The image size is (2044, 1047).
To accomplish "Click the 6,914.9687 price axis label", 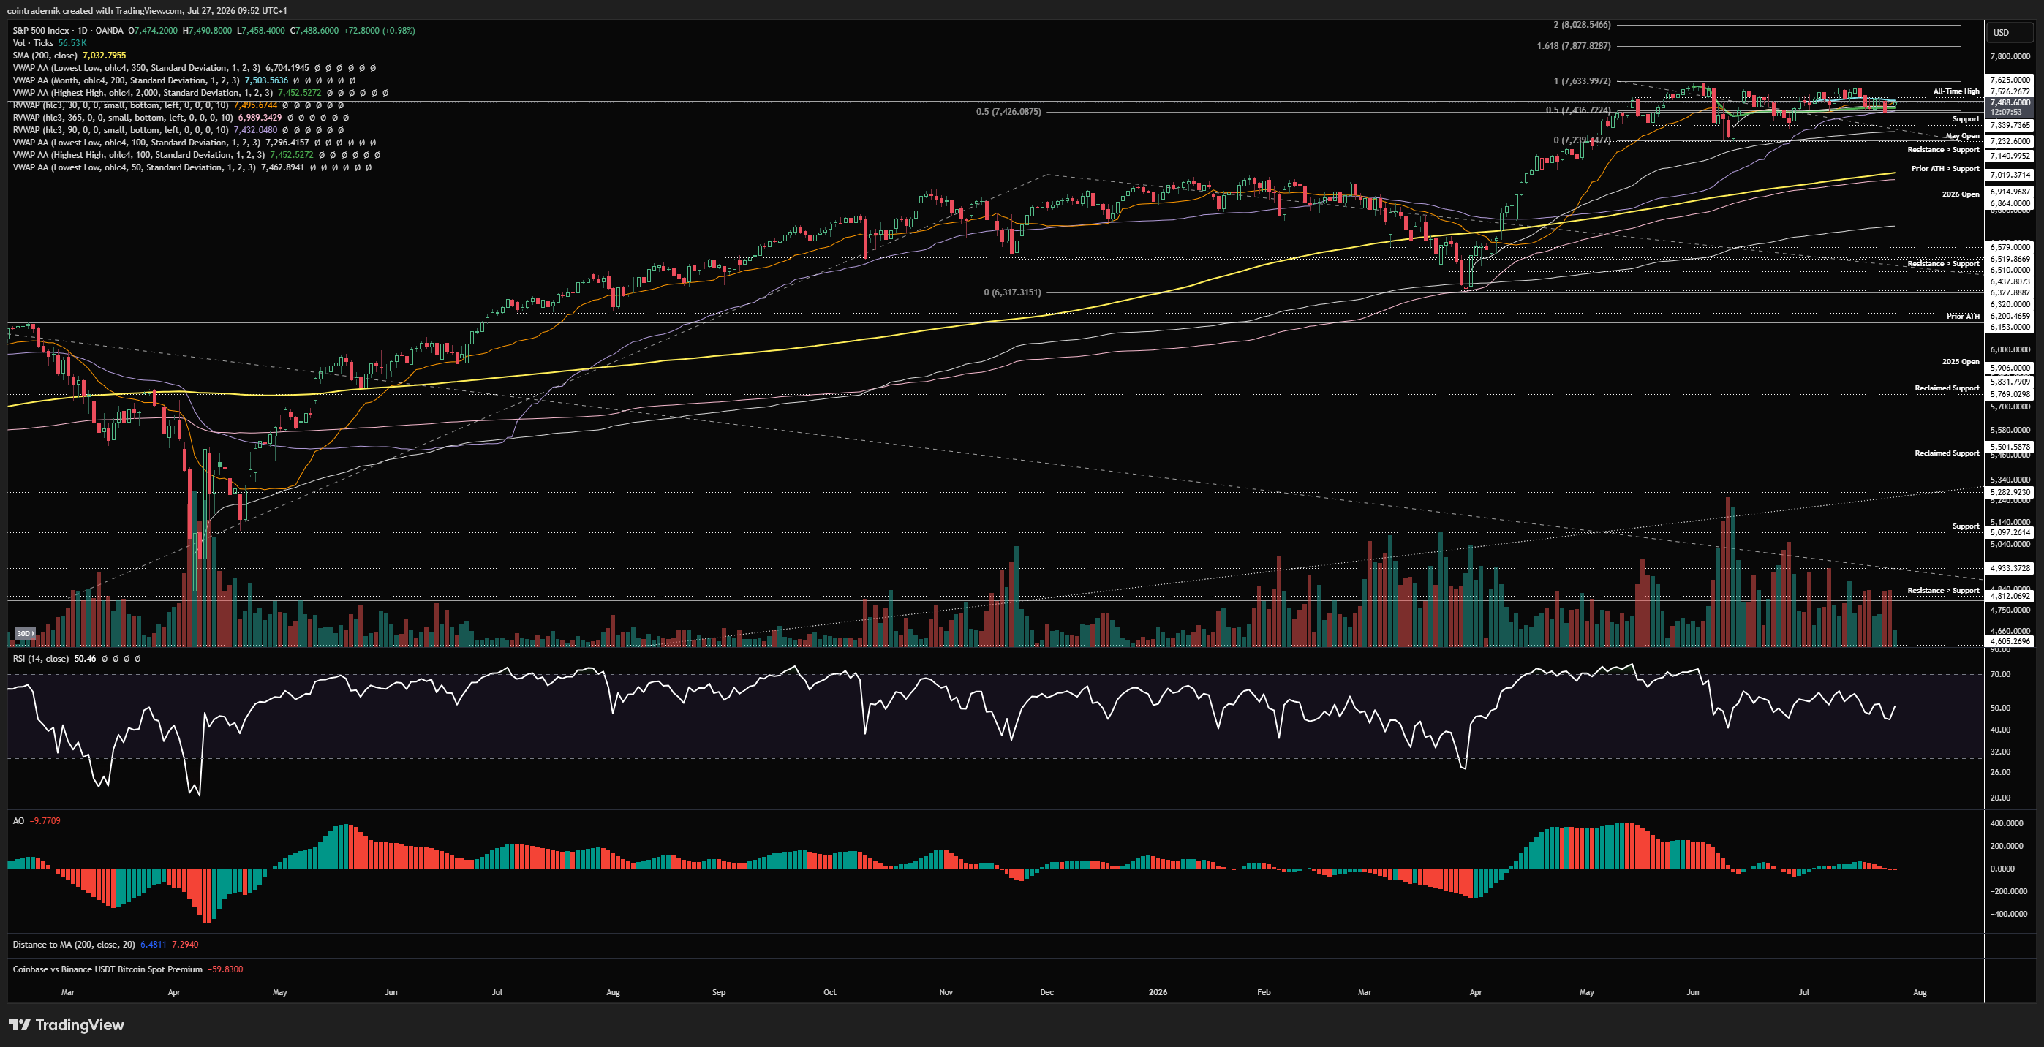I will [x=2010, y=191].
